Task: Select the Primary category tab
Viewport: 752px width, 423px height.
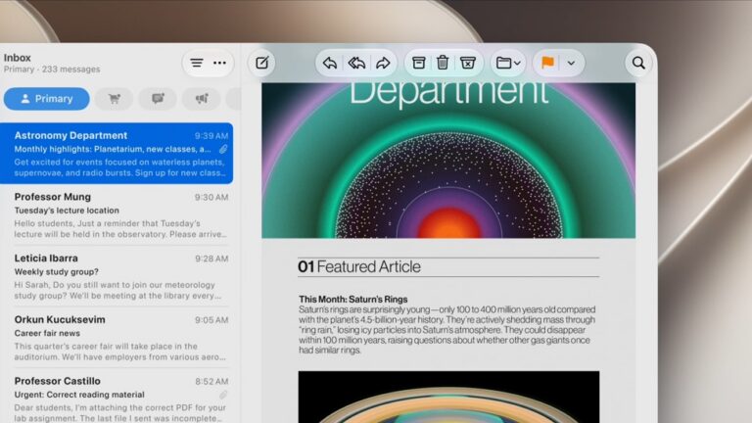Action: click(47, 99)
